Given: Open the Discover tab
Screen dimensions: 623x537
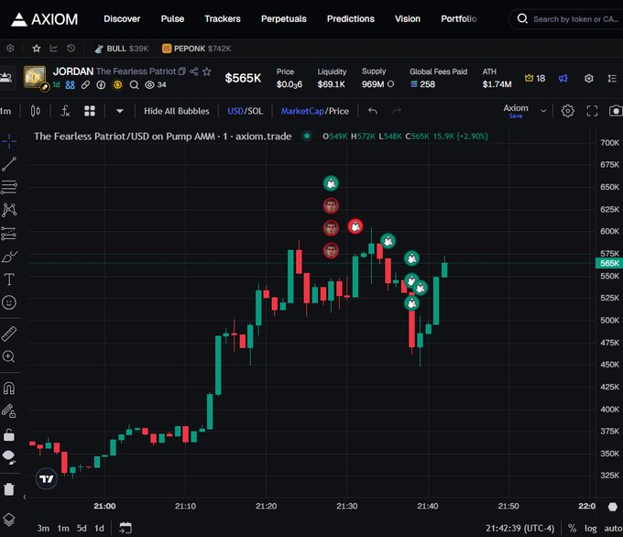Looking at the screenshot, I should pos(122,18).
